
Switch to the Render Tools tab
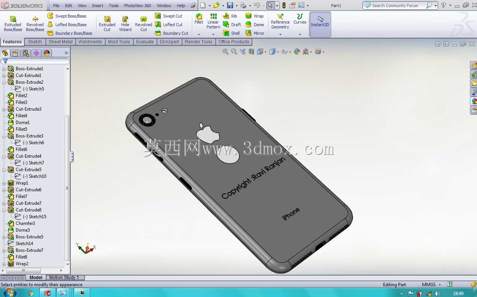(x=198, y=42)
